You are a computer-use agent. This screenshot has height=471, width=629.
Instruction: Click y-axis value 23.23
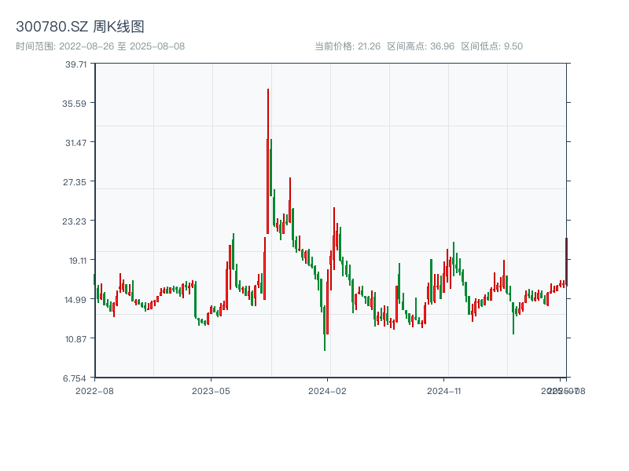tap(74, 221)
